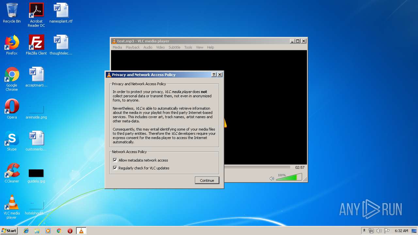Uncheck Regularly check for VLC updates
This screenshot has height=235, width=418.
[x=115, y=168]
